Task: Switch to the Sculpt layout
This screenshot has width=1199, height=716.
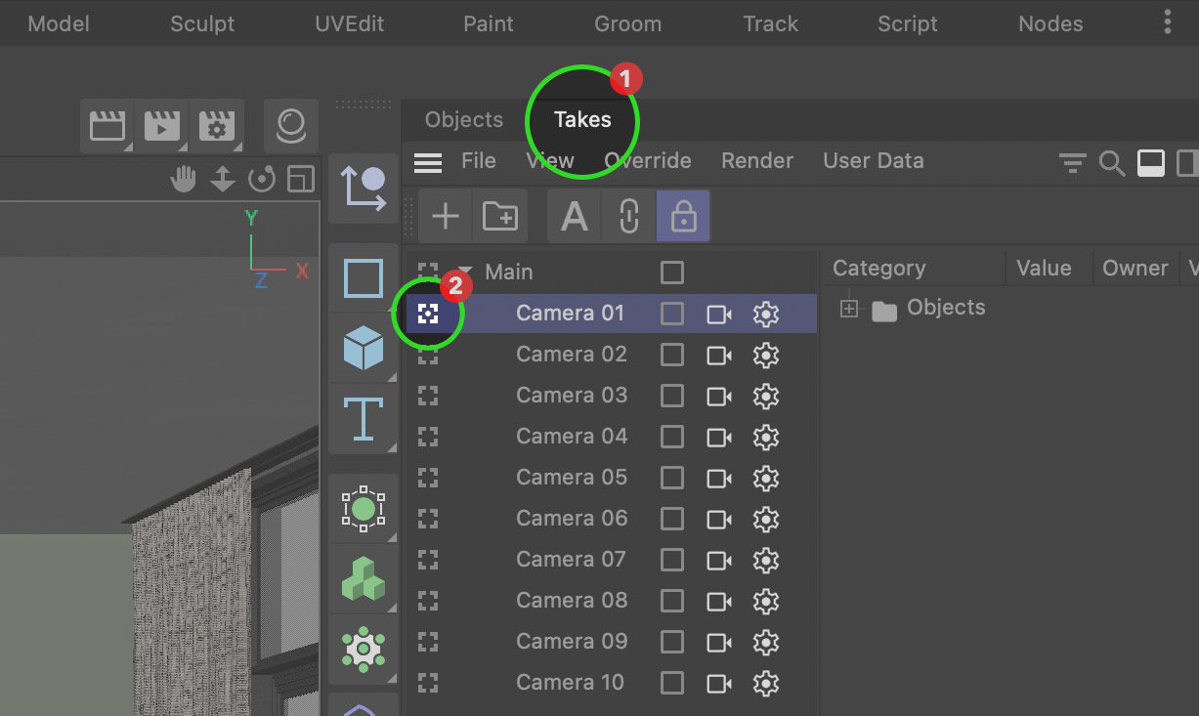Action: [x=202, y=23]
